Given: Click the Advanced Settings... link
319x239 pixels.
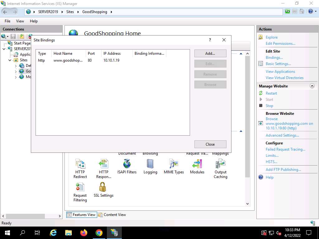Looking at the screenshot, I should coord(282,135).
